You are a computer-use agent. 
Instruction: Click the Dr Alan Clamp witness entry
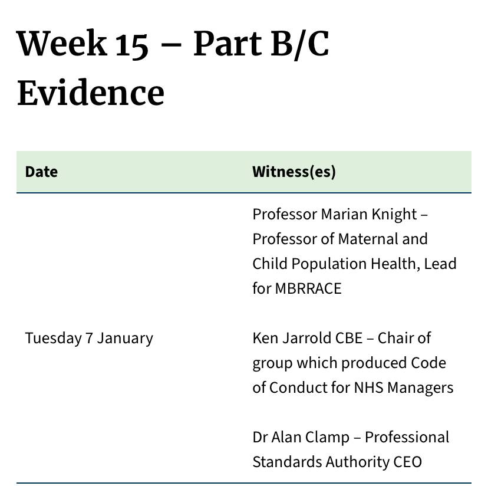(351, 449)
